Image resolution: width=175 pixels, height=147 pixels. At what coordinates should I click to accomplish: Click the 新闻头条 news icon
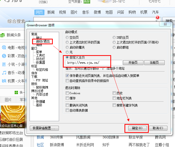[x=2, y=35]
